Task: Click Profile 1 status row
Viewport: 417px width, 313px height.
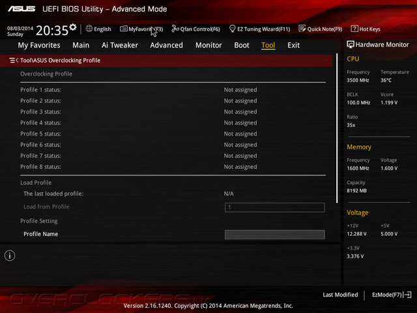Action: 173,90
